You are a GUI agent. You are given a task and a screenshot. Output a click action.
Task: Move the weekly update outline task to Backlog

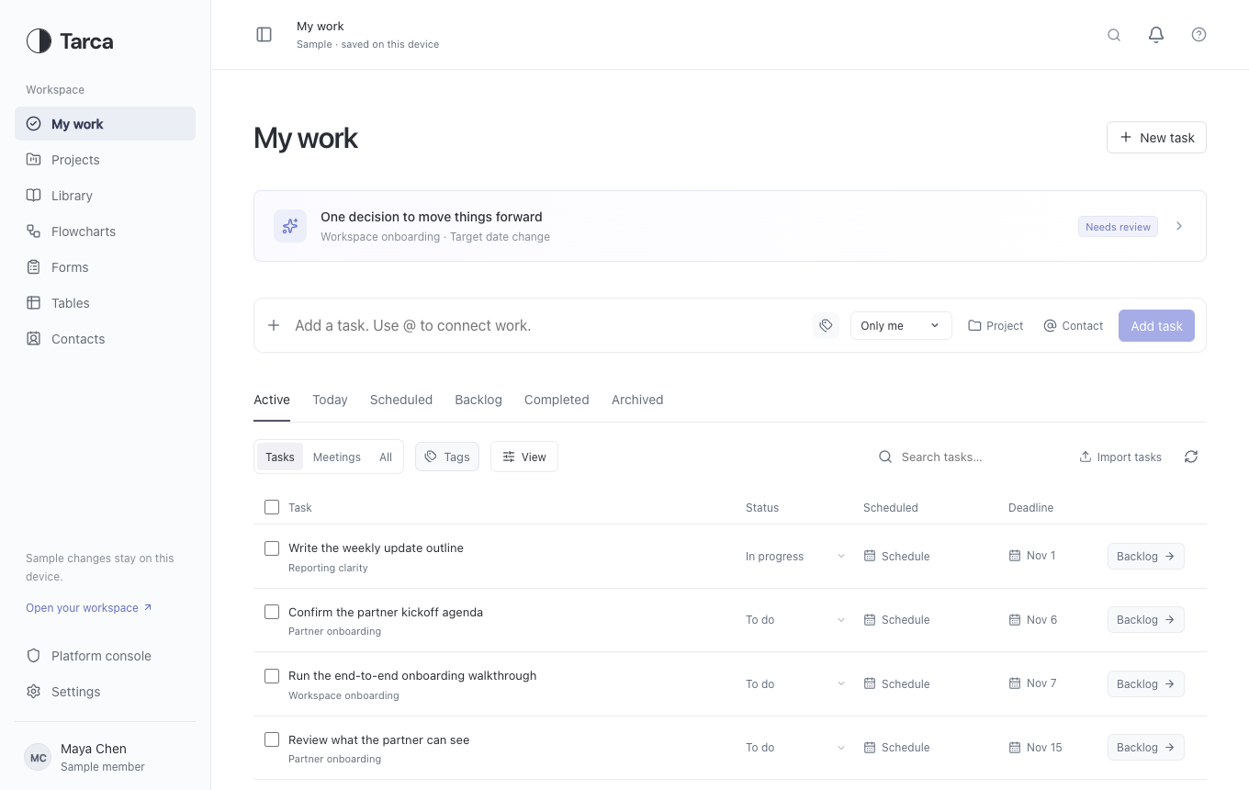point(1145,556)
